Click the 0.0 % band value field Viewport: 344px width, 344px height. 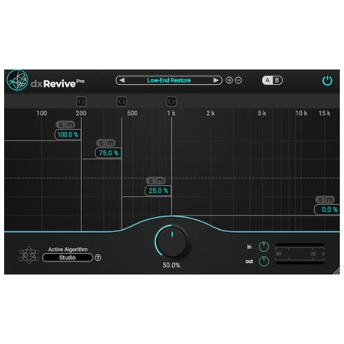tap(327, 209)
